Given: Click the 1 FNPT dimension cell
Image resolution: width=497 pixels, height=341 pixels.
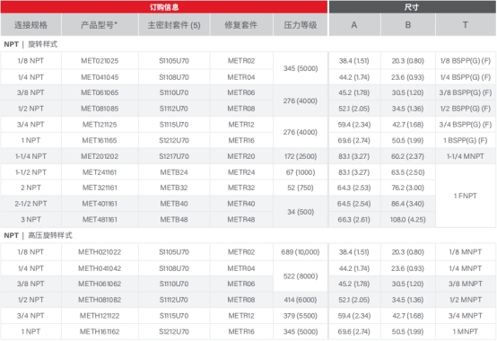Looking at the screenshot, I should pyautogui.click(x=466, y=196).
